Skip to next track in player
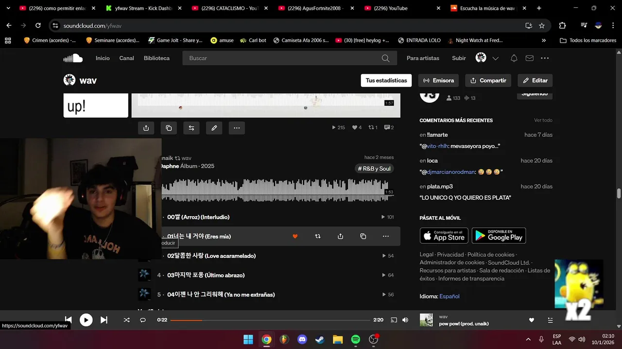Viewport: 622px width, 349px height. tap(104, 320)
